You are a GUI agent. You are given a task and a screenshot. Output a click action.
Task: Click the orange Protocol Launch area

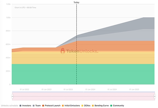tap(105, 46)
